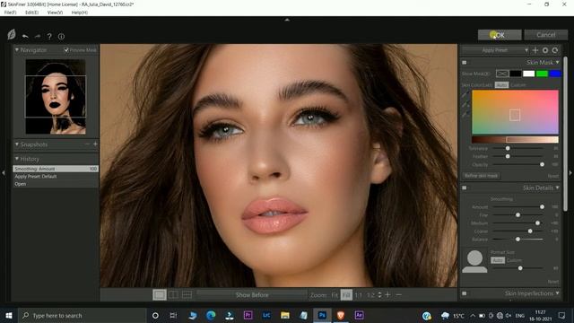Click the Windows Start button
Image resolution: width=574 pixels, height=323 pixels.
[9, 315]
